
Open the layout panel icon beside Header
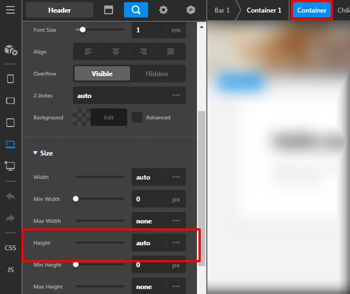(x=109, y=10)
